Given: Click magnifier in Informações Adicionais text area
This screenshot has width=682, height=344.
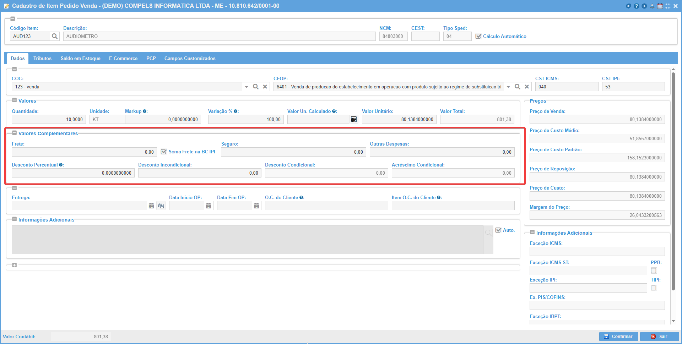Looking at the screenshot, I should 488,233.
